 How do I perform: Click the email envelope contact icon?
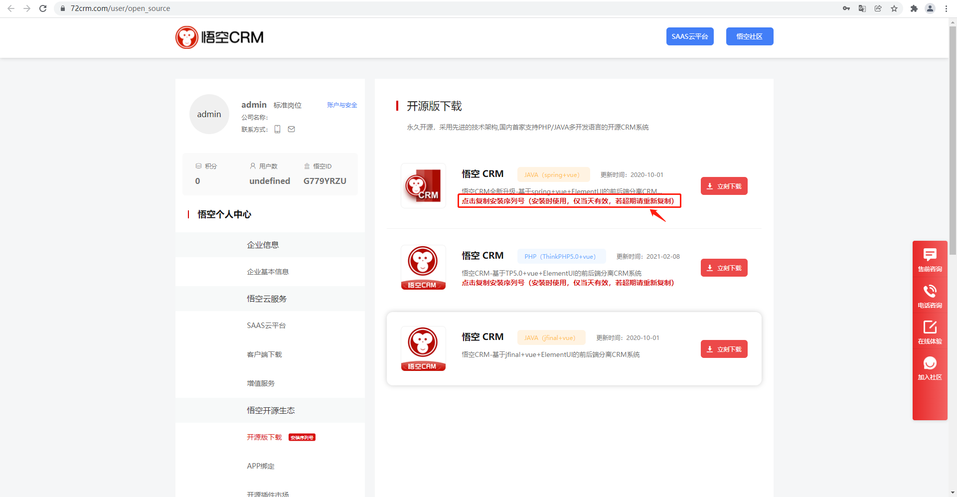pos(292,129)
